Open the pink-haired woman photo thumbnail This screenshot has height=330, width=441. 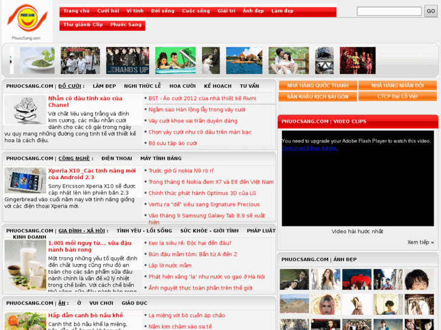[x=325, y=304]
